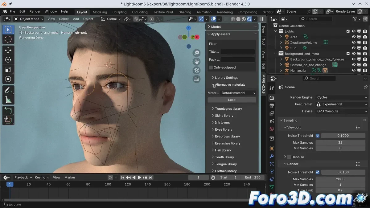Pick the Scale tool
The height and width of the screenshot is (208, 370).
(8, 69)
